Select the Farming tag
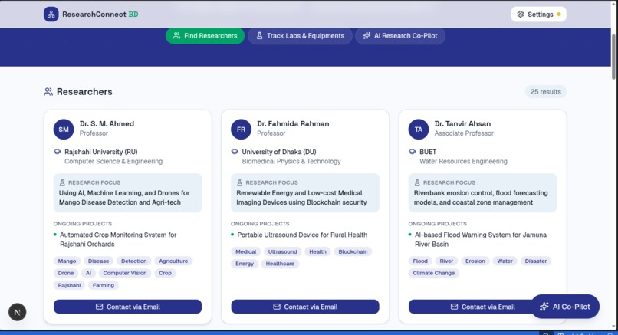This screenshot has height=335, width=618. (104, 285)
